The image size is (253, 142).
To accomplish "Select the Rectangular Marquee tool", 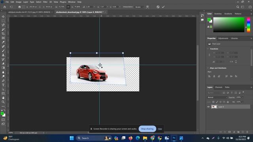I will (x=3, y=21).
